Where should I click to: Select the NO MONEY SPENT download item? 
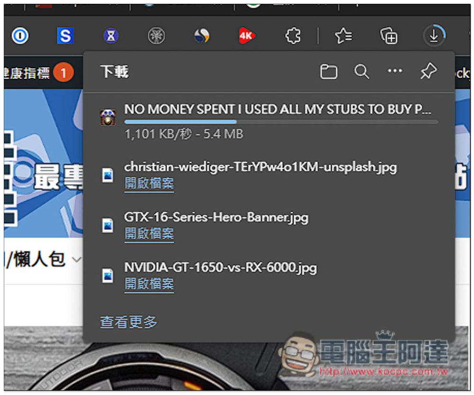(x=278, y=109)
